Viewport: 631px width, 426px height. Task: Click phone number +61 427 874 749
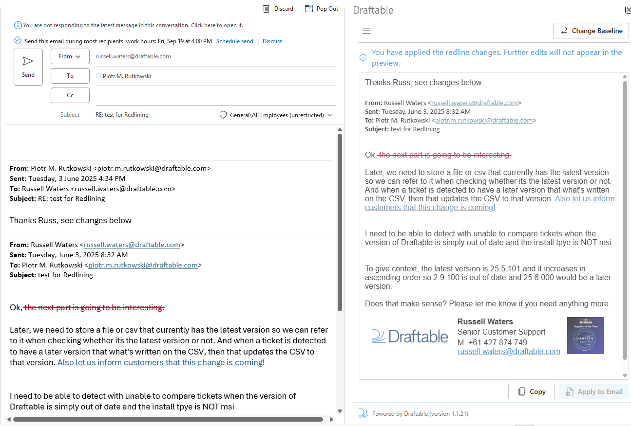pos(497,342)
